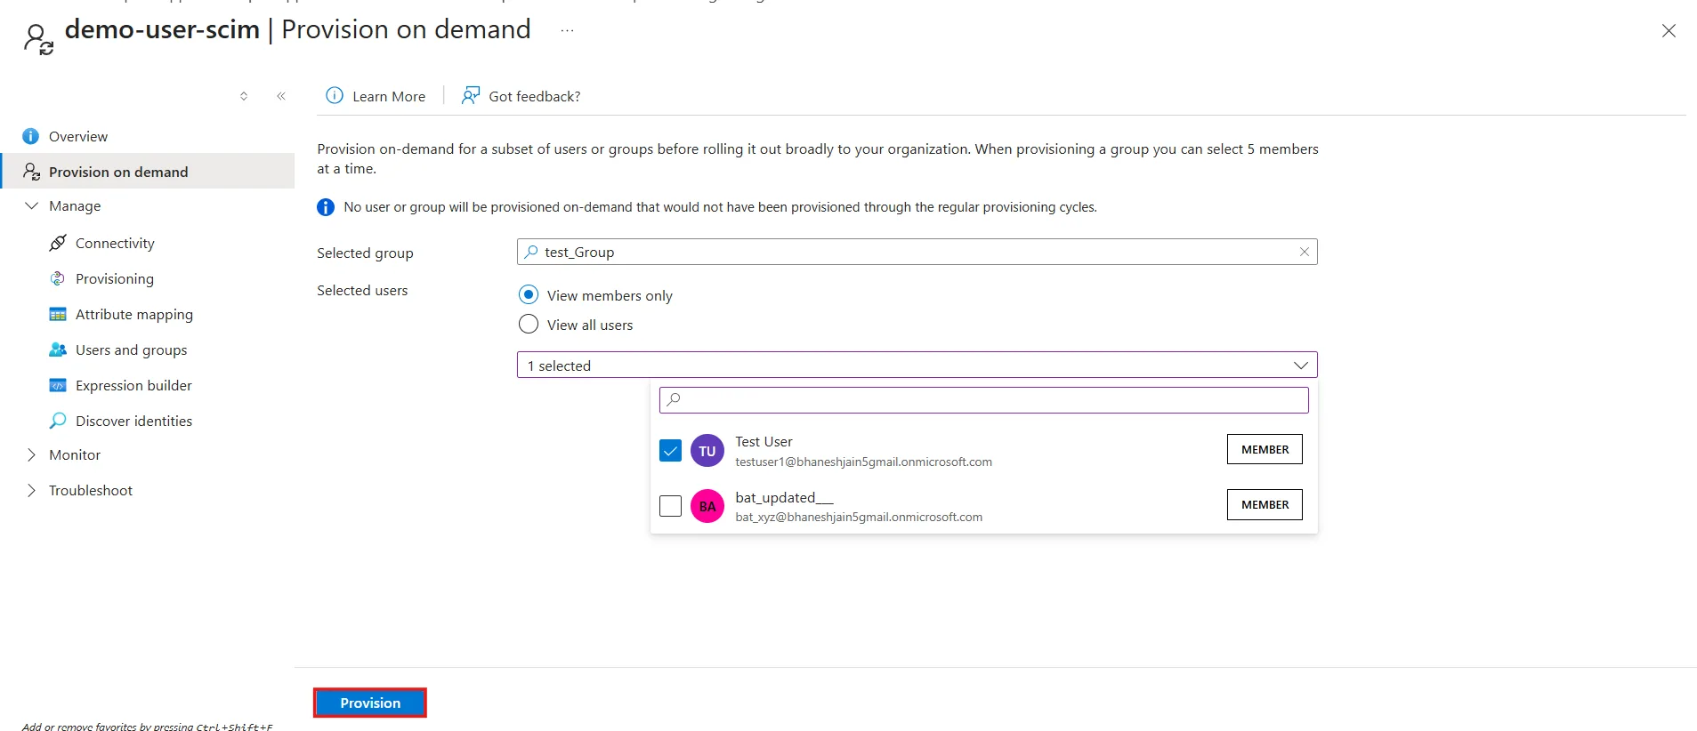Click the blue info notice icon
The width and height of the screenshot is (1697, 731).
coord(326,207)
